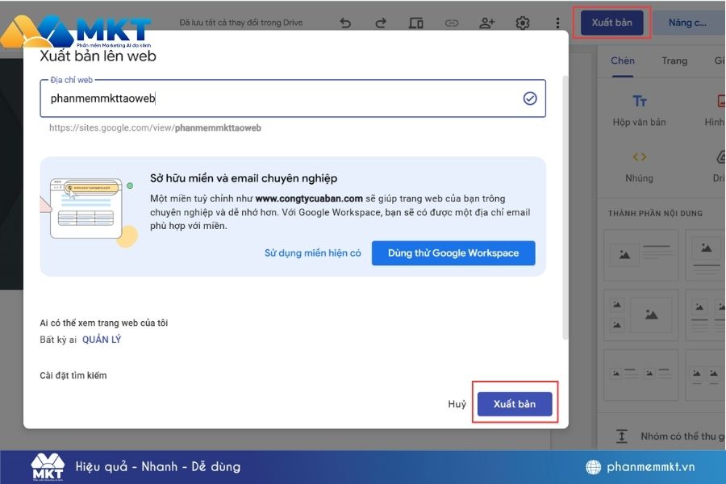Open the three-dot more menu
Viewport: 726px width, 484px height.
pyautogui.click(x=557, y=23)
